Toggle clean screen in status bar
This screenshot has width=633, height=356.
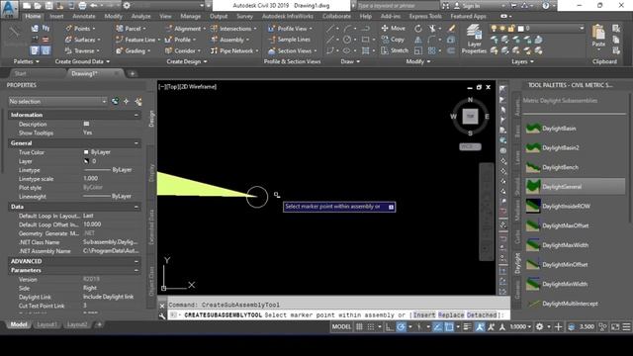click(x=615, y=326)
